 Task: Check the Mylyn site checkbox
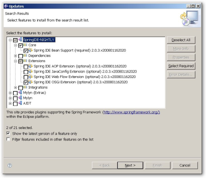point(15,98)
